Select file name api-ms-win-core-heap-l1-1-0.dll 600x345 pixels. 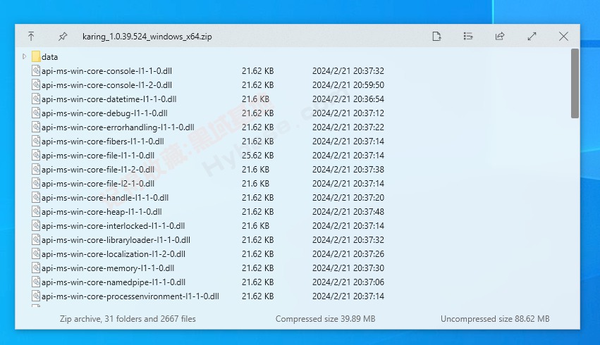click(x=102, y=212)
